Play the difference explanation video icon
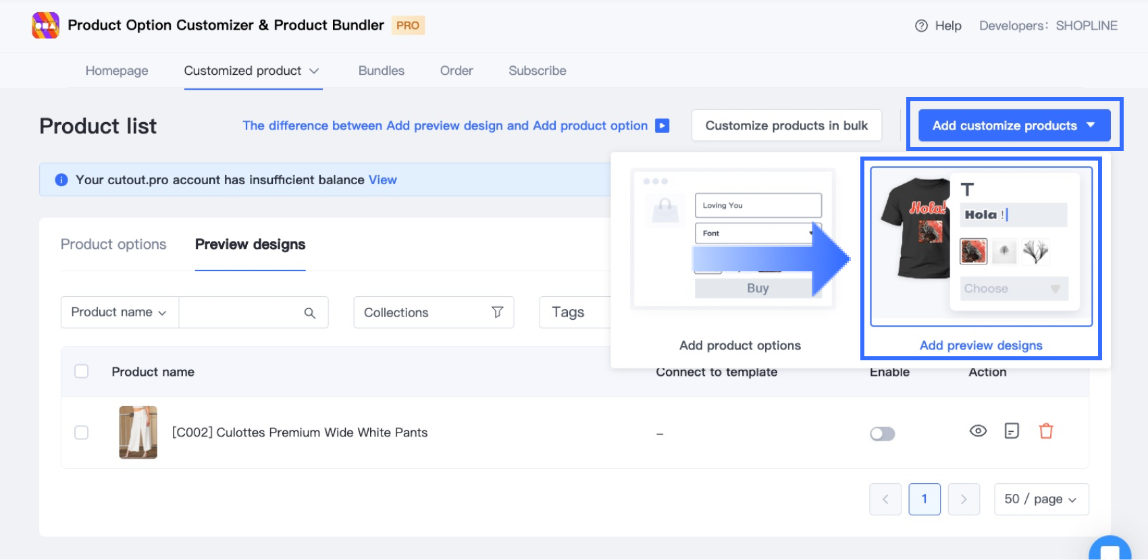This screenshot has height=560, width=1148. (662, 125)
